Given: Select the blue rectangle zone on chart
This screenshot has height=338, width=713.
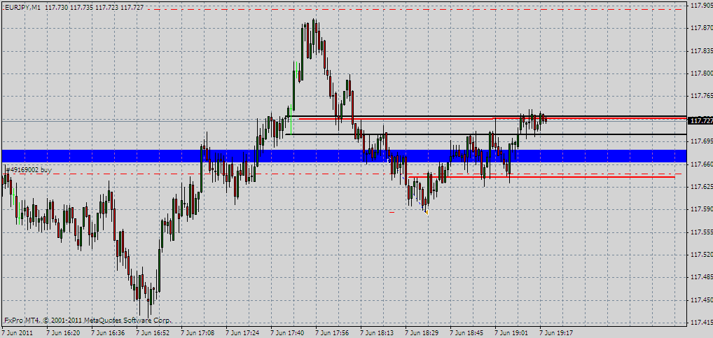Looking at the screenshot, I should [x=344, y=156].
